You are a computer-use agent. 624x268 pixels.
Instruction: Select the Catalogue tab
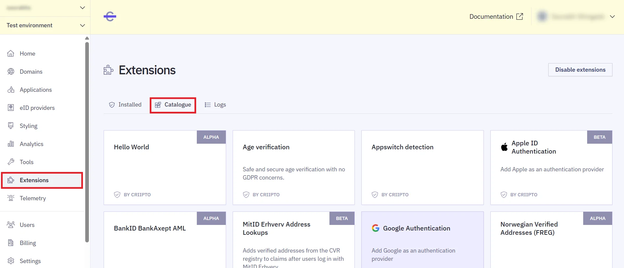tap(173, 105)
